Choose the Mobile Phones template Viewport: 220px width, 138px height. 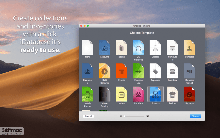(88, 94)
